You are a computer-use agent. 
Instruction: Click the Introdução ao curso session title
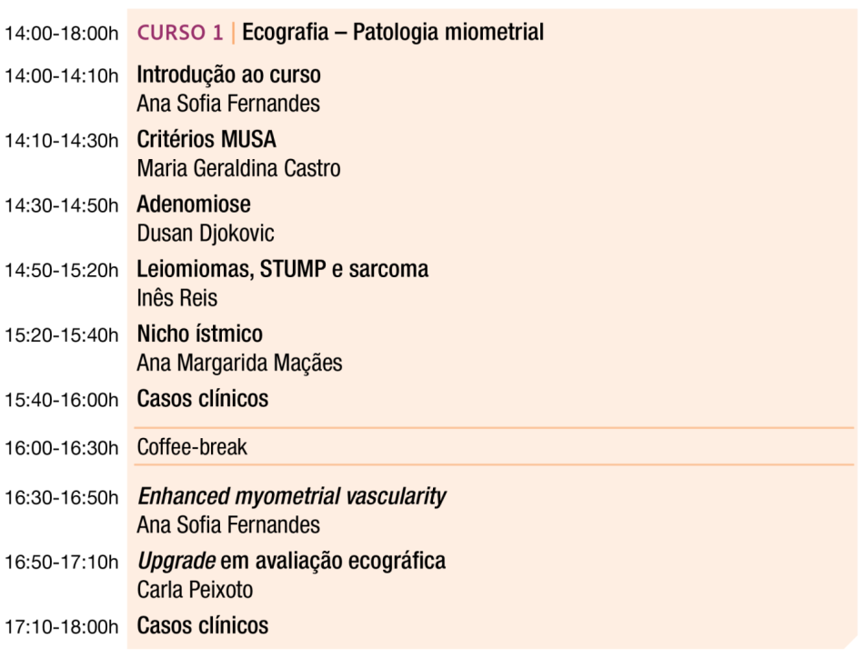[x=228, y=75]
